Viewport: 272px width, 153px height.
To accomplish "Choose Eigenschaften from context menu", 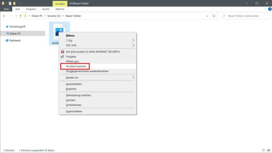I will tap(98, 111).
